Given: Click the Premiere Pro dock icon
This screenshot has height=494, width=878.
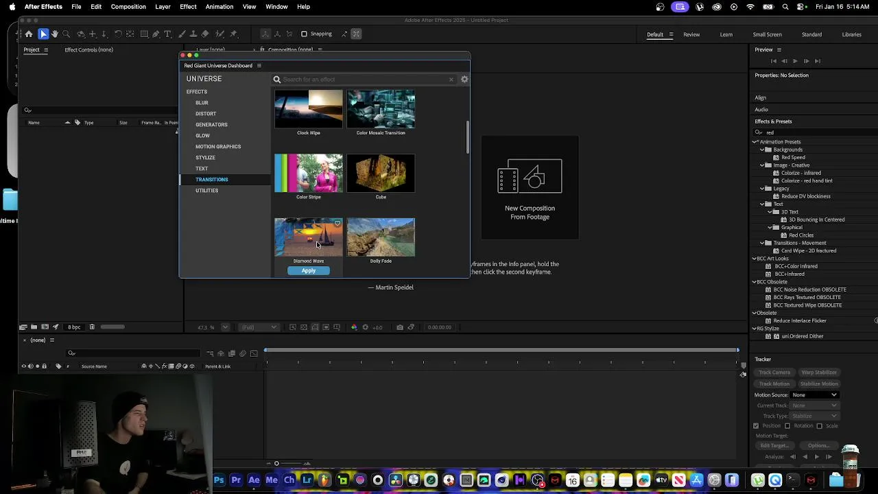Looking at the screenshot, I should pyautogui.click(x=236, y=480).
